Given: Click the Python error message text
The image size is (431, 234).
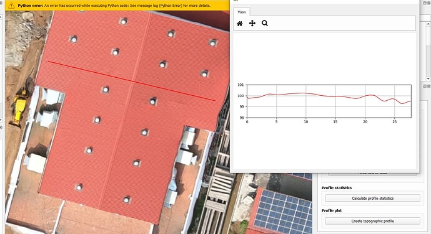Looking at the screenshot, I should pyautogui.click(x=114, y=6).
